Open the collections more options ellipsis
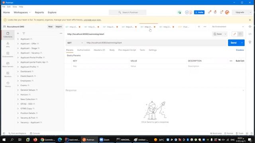255x143 pixels. pos(61,33)
